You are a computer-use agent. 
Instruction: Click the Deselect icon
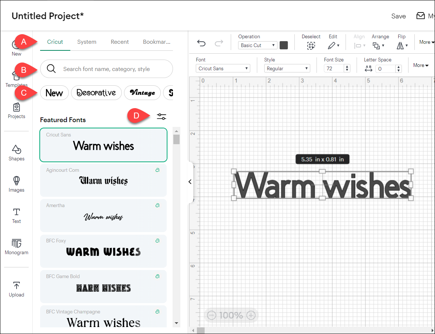point(311,46)
